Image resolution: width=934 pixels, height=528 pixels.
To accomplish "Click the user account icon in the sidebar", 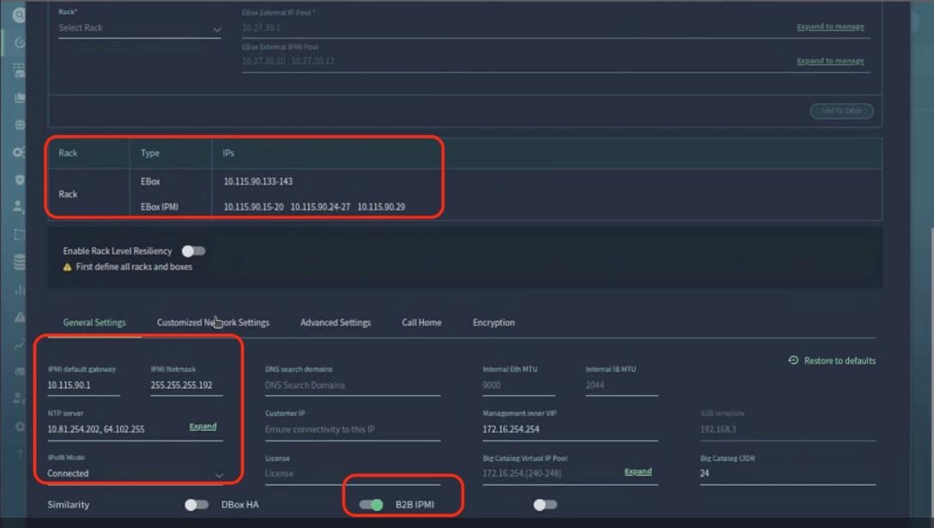I will tap(19, 206).
